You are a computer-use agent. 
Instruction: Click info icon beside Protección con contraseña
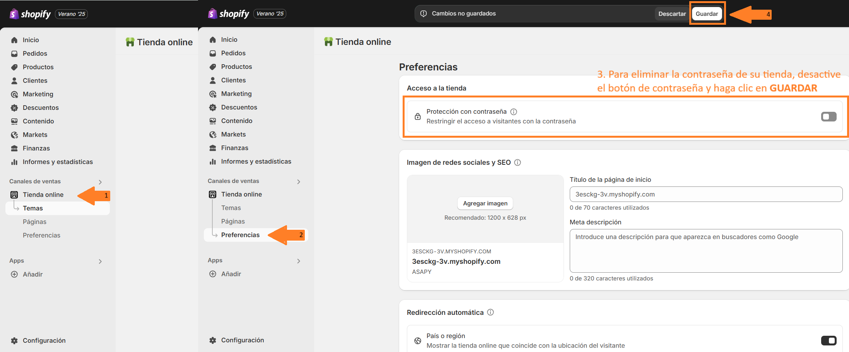pyautogui.click(x=514, y=112)
